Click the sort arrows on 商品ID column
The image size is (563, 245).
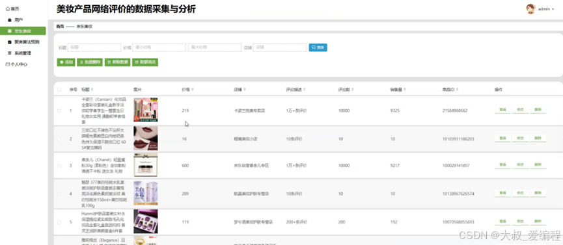tap(458, 89)
